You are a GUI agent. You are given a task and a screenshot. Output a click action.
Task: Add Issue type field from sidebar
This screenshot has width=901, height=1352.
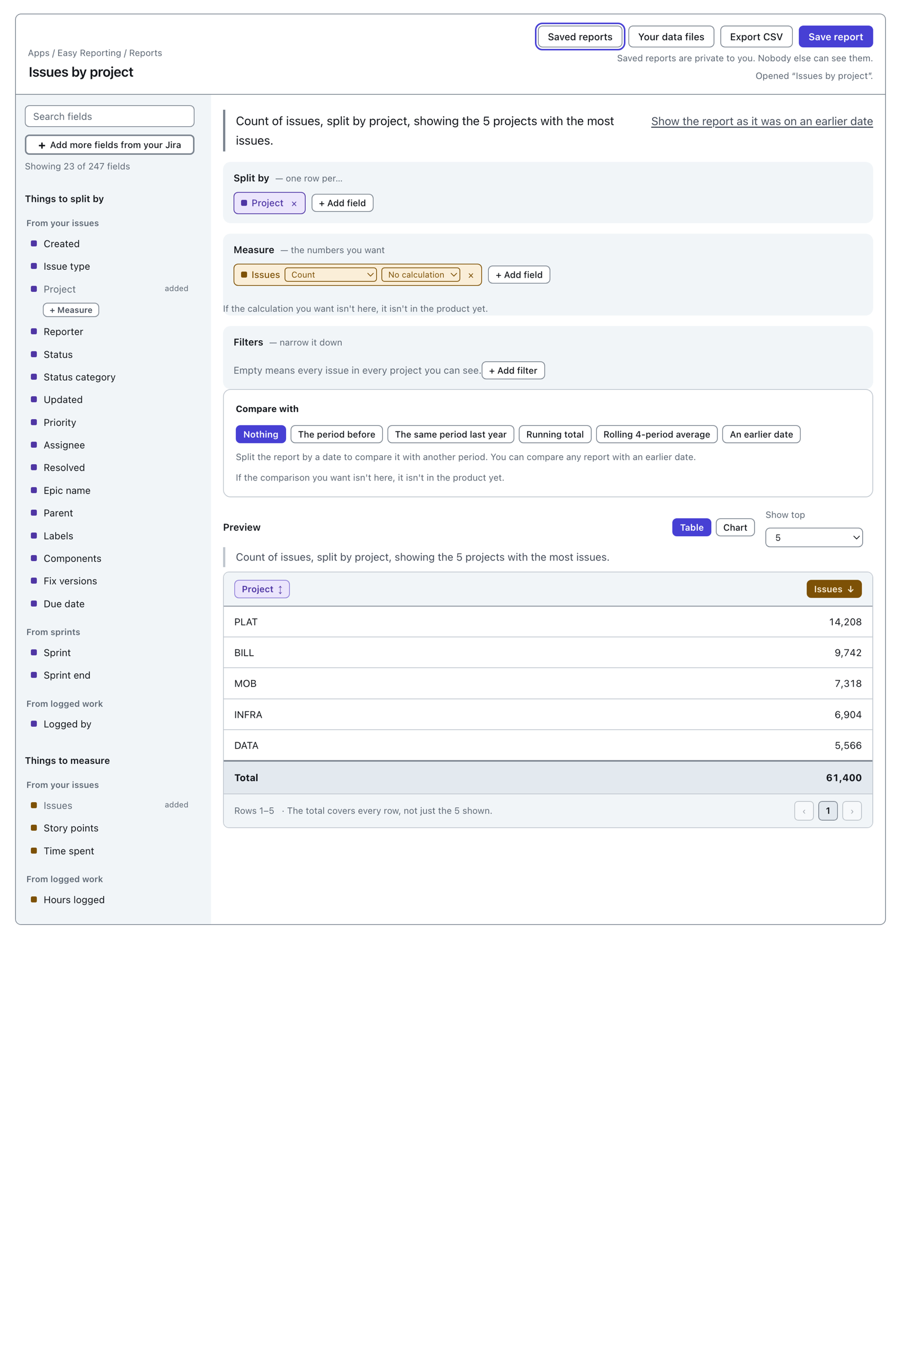pos(110,266)
